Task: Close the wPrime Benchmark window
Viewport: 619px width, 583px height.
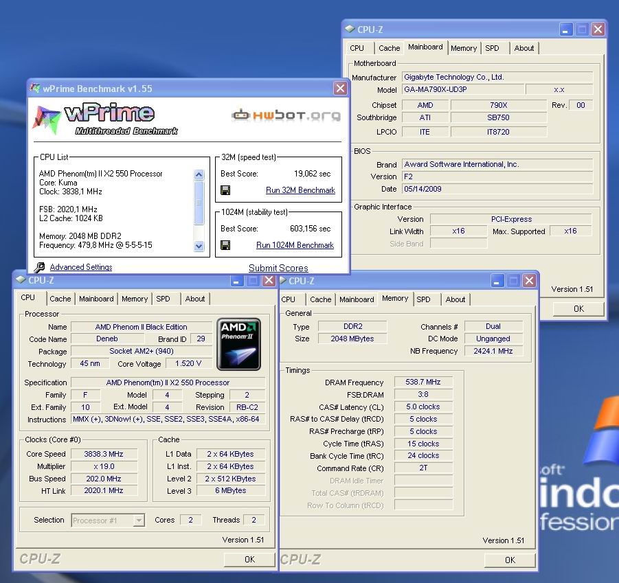Action: point(340,88)
